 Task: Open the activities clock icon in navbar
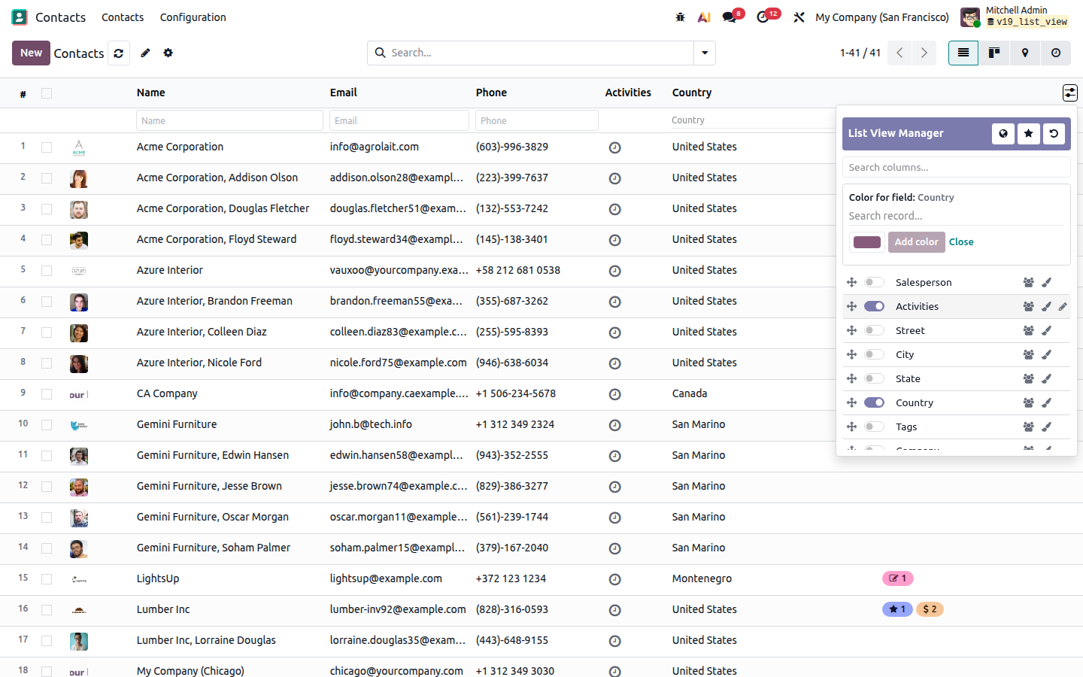click(763, 17)
